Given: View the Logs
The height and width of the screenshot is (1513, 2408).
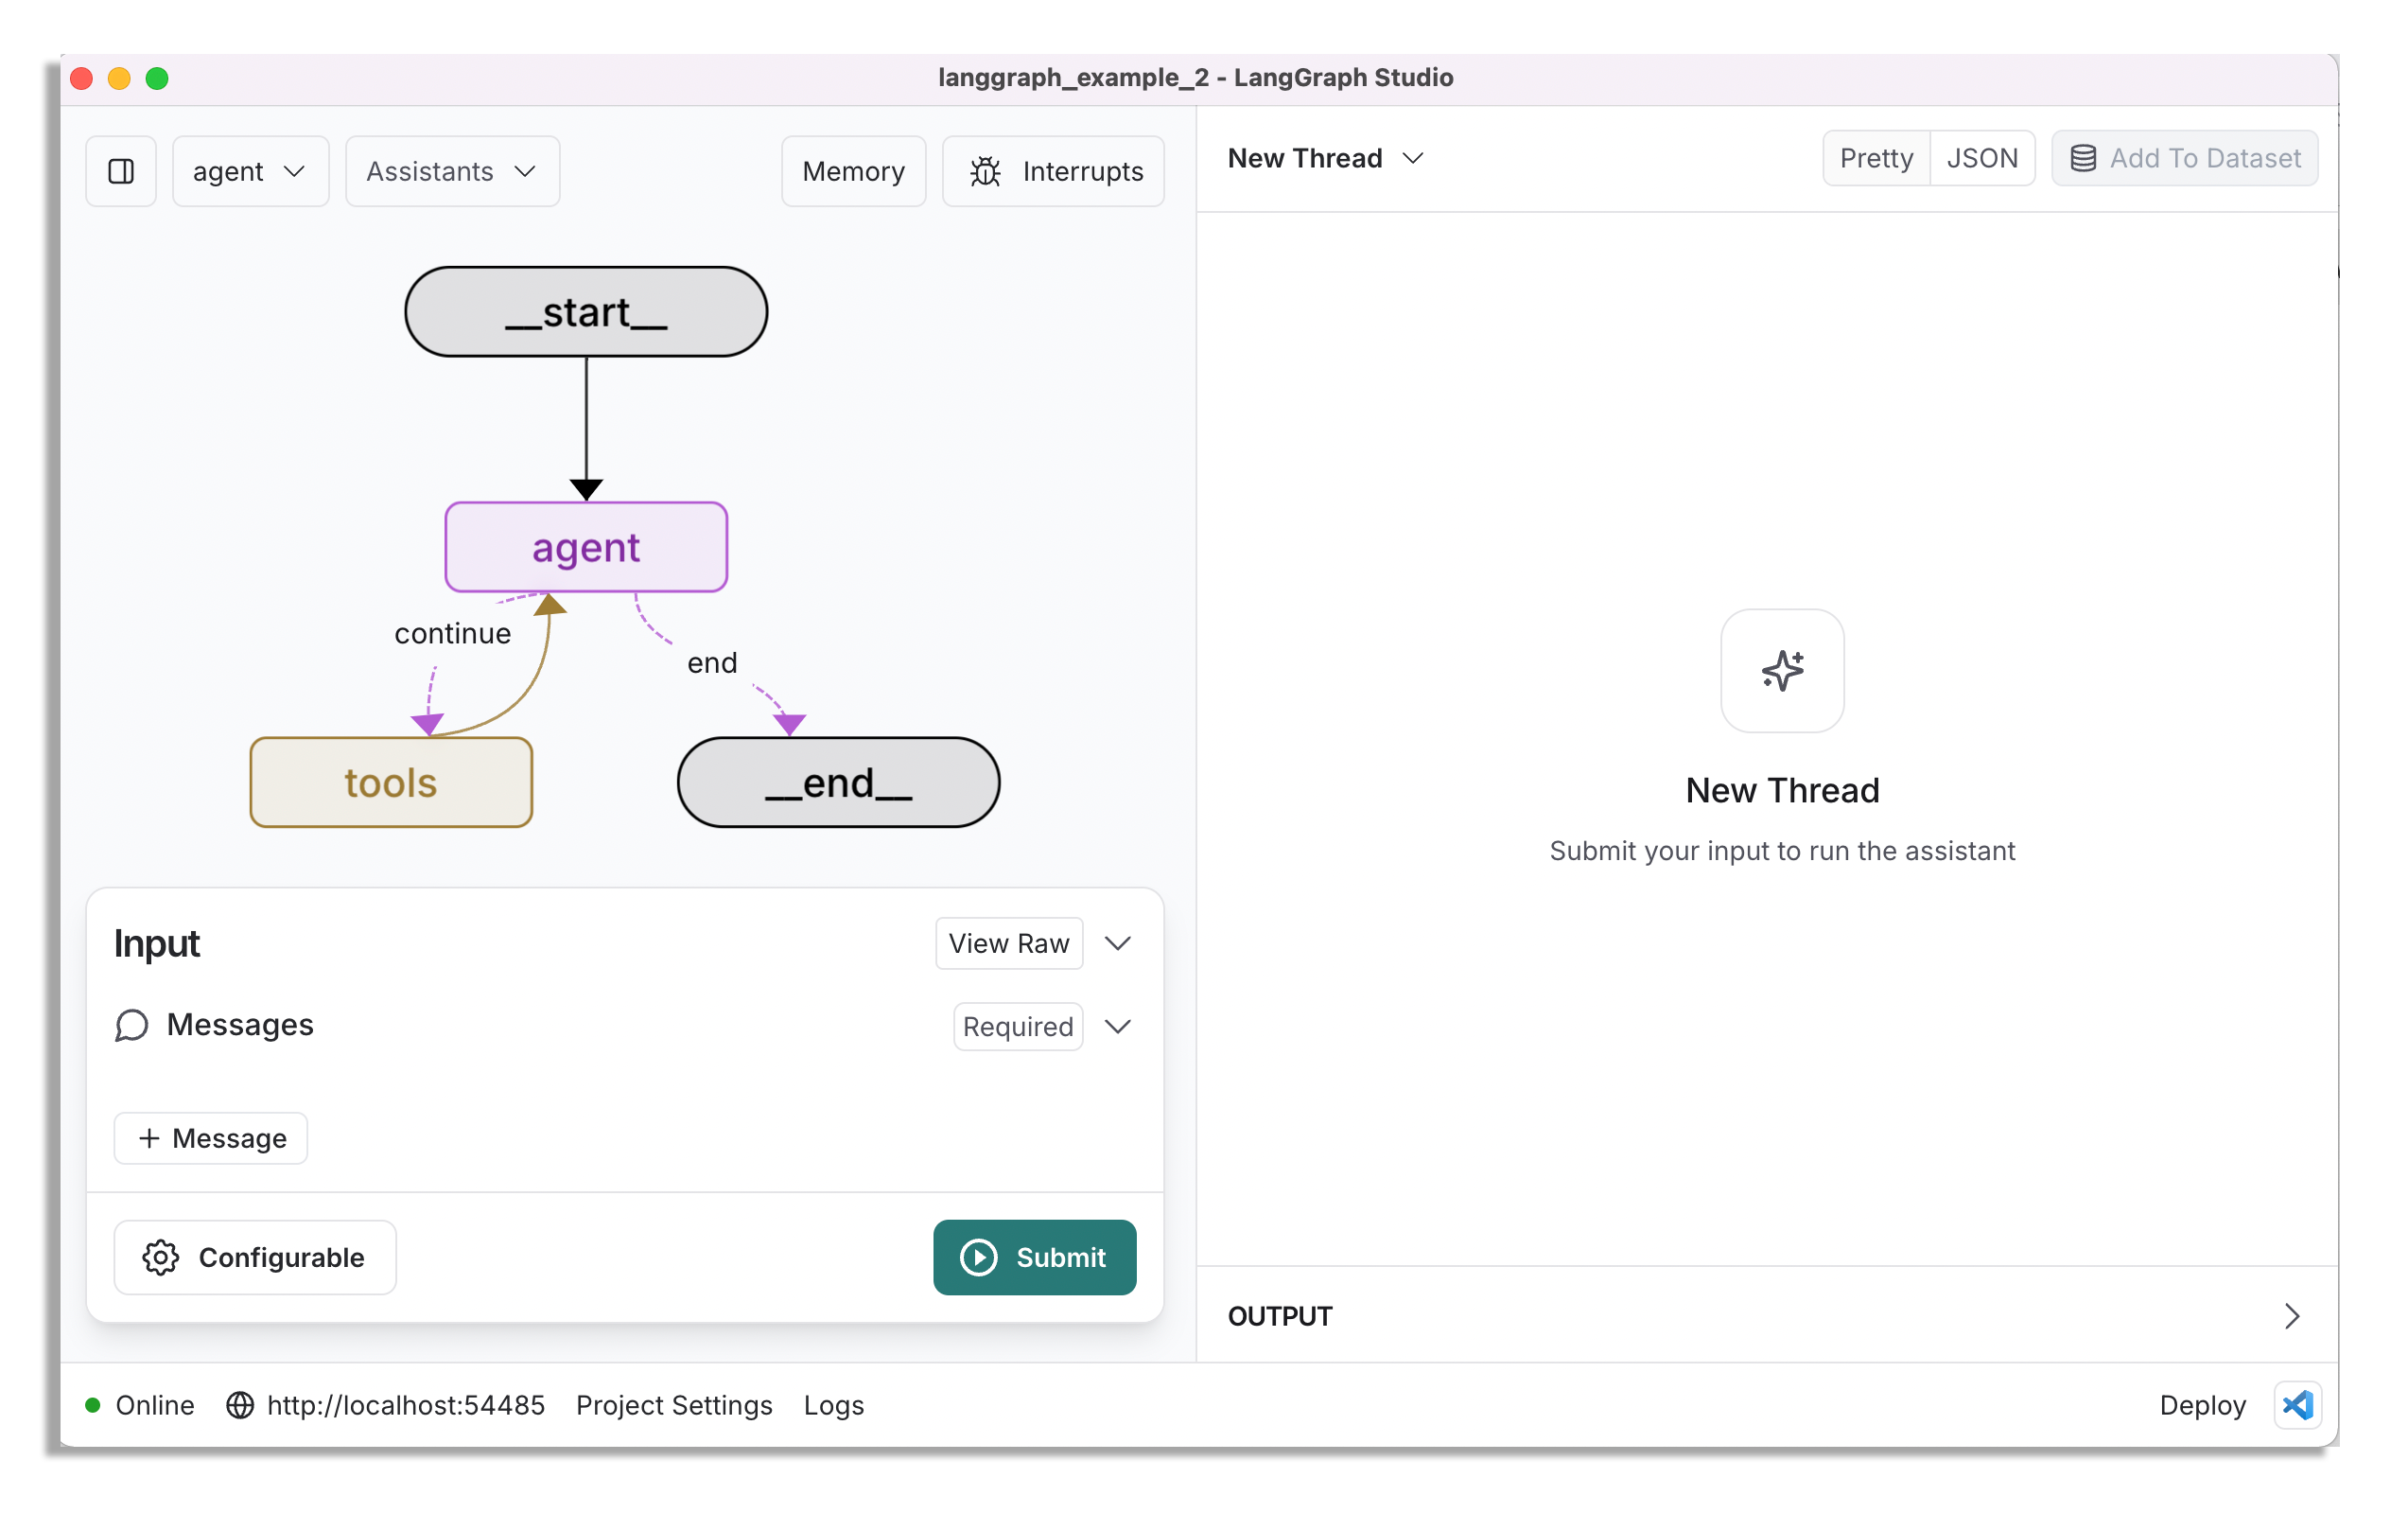Looking at the screenshot, I should click(x=833, y=1405).
